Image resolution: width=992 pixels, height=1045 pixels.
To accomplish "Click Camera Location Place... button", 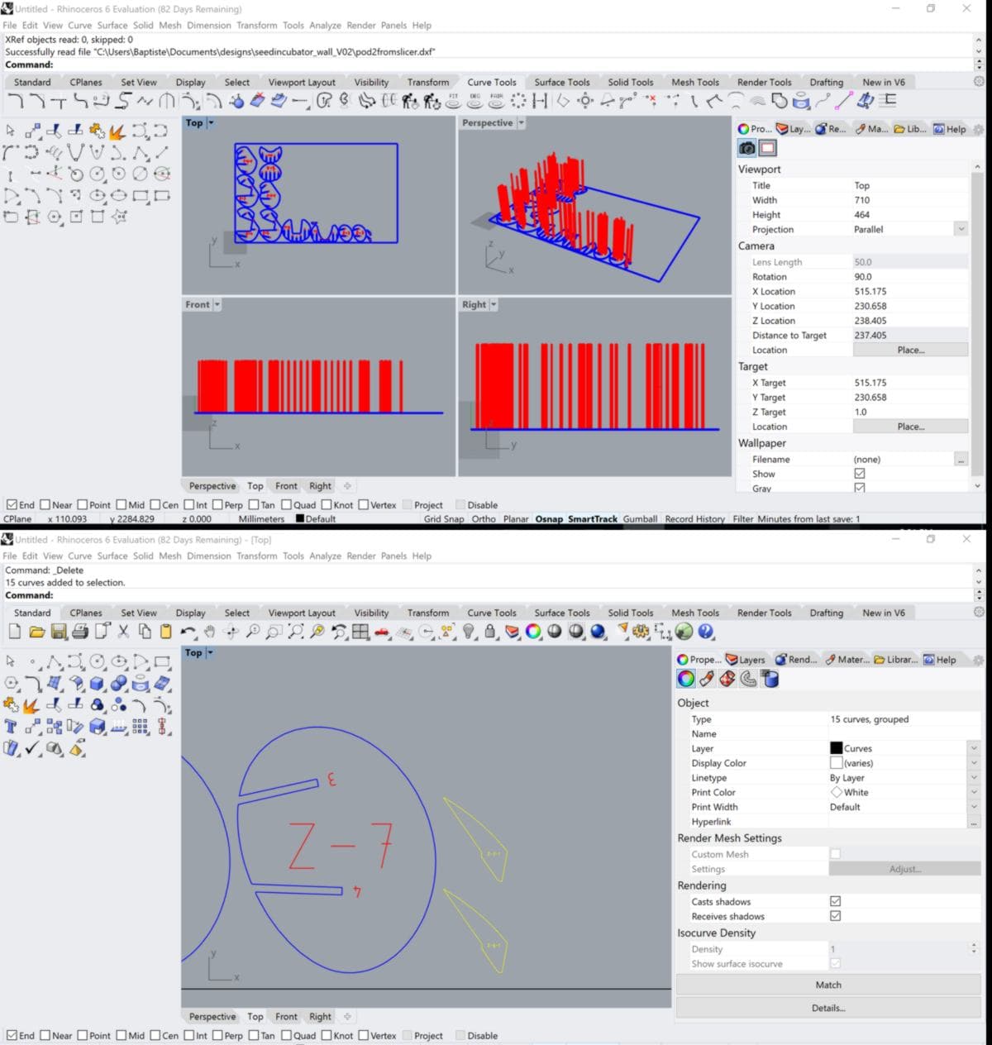I will [910, 350].
